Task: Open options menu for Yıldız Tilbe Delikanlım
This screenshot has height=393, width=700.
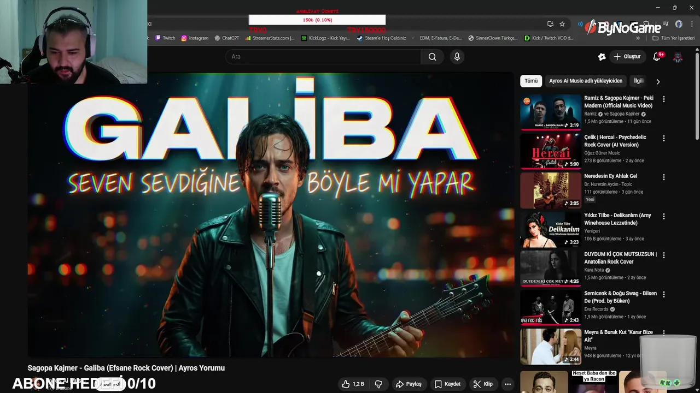Action: 664,217
